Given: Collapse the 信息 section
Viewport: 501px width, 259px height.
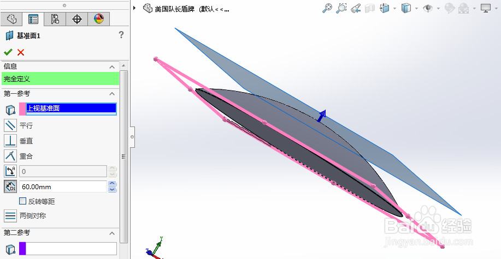Looking at the screenshot, I should (x=112, y=67).
